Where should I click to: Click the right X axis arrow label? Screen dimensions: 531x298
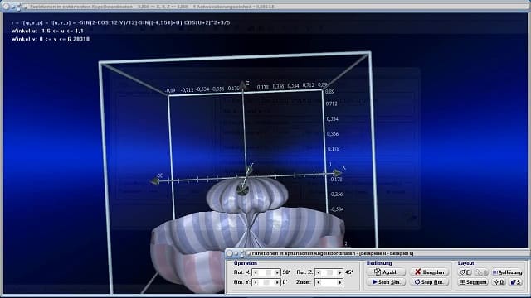(x=343, y=167)
